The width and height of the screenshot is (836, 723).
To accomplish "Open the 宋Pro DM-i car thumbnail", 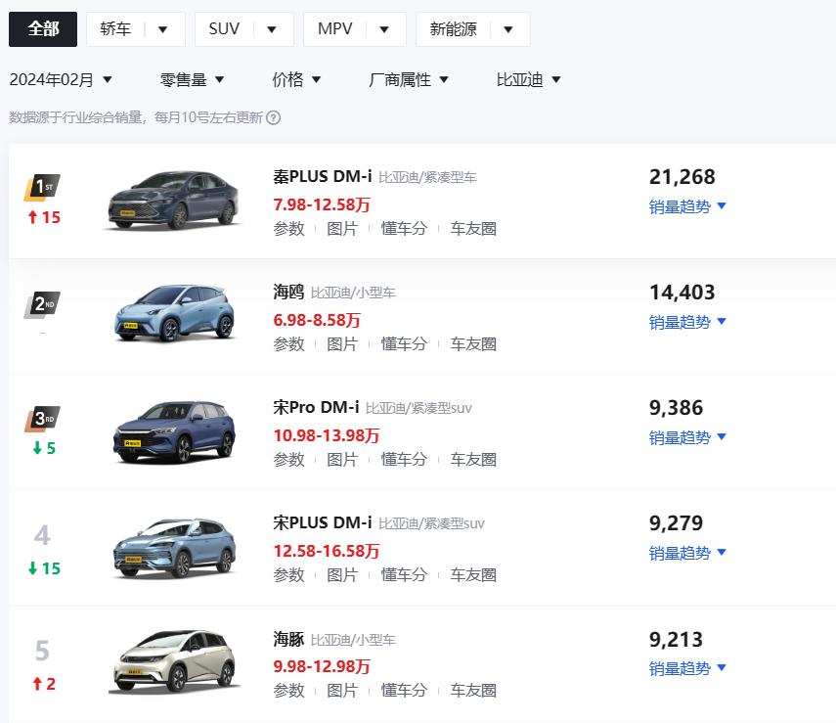I will pos(174,431).
